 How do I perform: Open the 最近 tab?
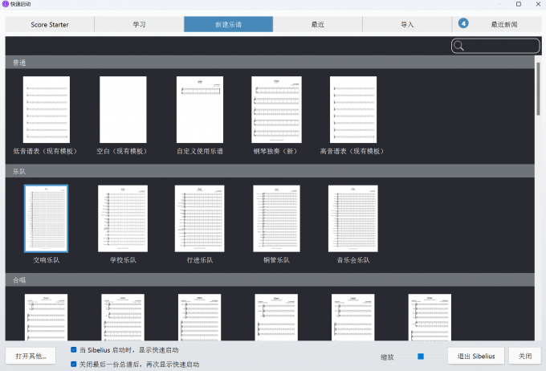pyautogui.click(x=318, y=24)
